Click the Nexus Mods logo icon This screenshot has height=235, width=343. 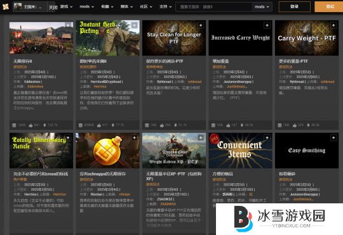[6, 7]
